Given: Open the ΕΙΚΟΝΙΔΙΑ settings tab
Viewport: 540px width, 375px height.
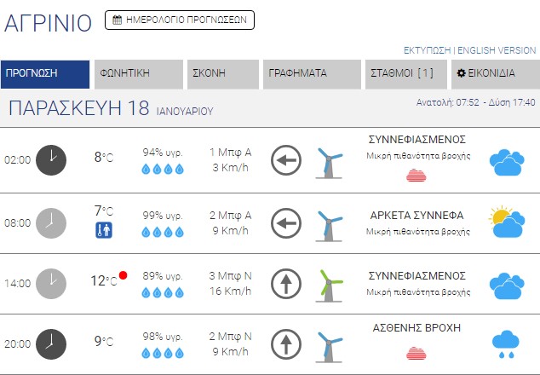Looking at the screenshot, I should tap(491, 73).
